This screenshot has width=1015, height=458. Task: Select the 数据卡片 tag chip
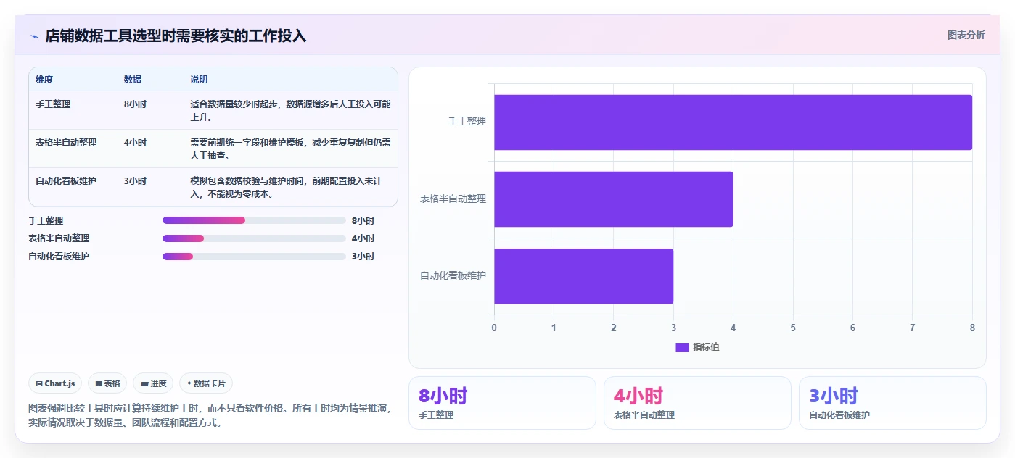coord(206,383)
